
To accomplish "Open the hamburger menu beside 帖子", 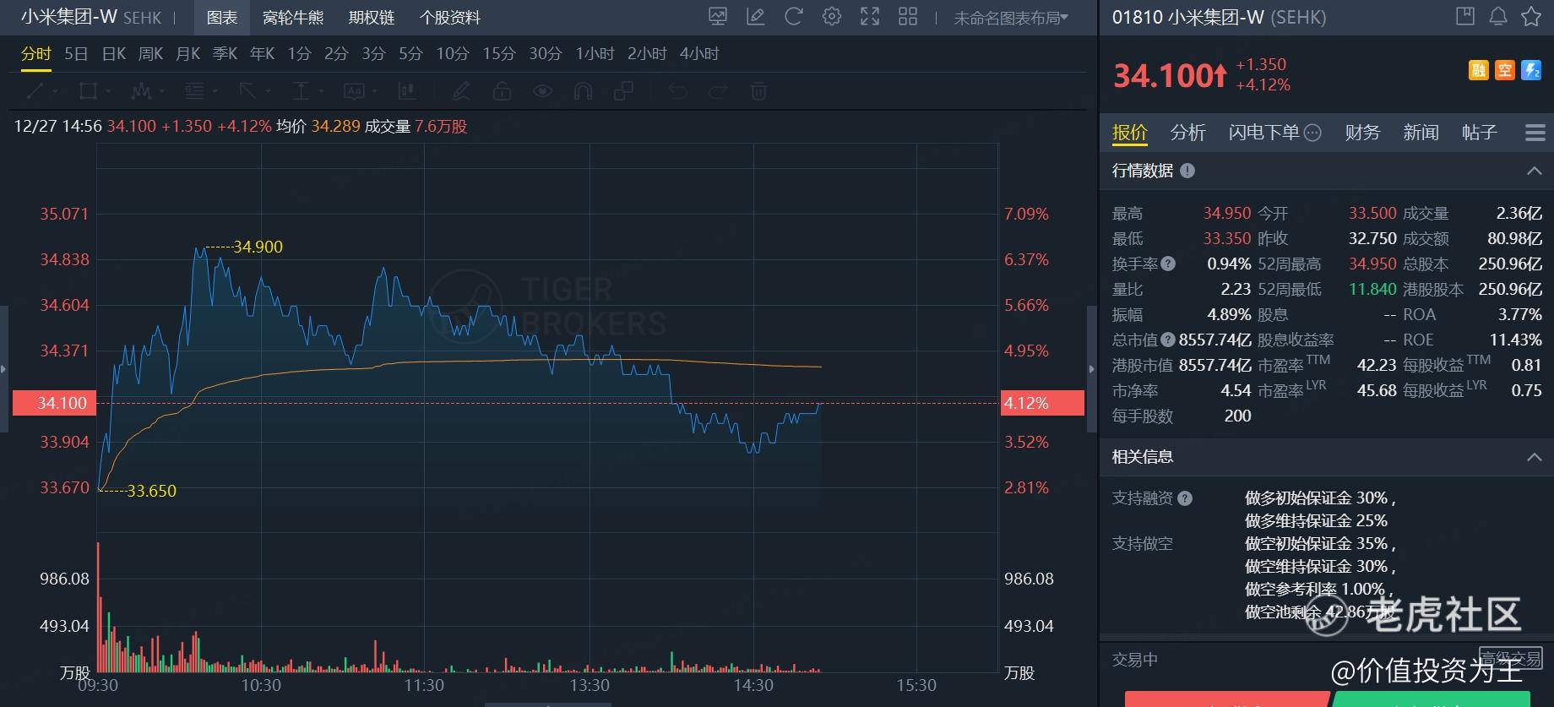I will click(x=1535, y=133).
